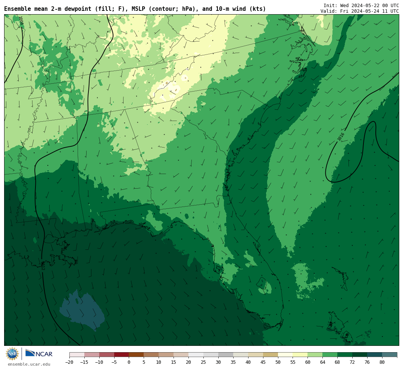Pick the colorbar swatch between -20 and -15
Image resolution: width=403 pixels, height=369 pixels.
tap(77, 354)
